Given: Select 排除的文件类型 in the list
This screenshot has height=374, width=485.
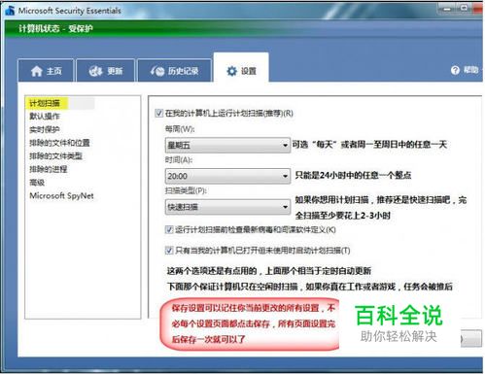Looking at the screenshot, I should point(55,156).
